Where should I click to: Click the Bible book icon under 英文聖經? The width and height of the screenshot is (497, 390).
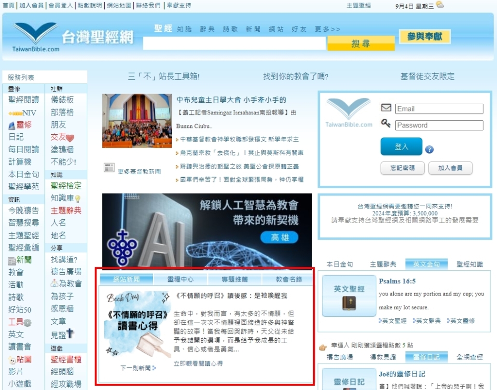pos(349,303)
